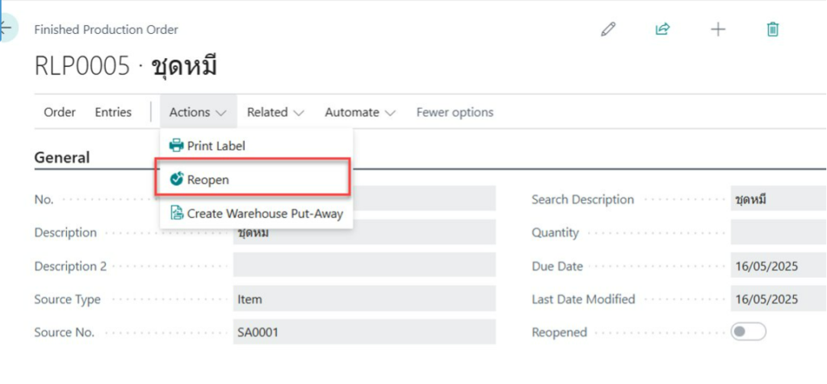Click the Due Date label
Viewport: 827px width, 384px height.
557,266
